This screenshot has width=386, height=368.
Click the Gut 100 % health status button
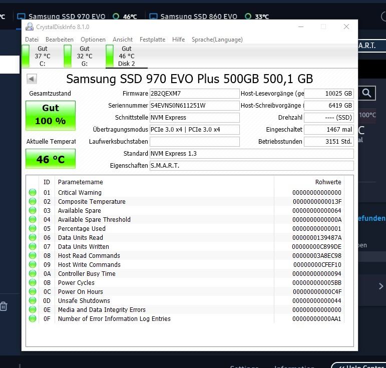point(51,115)
